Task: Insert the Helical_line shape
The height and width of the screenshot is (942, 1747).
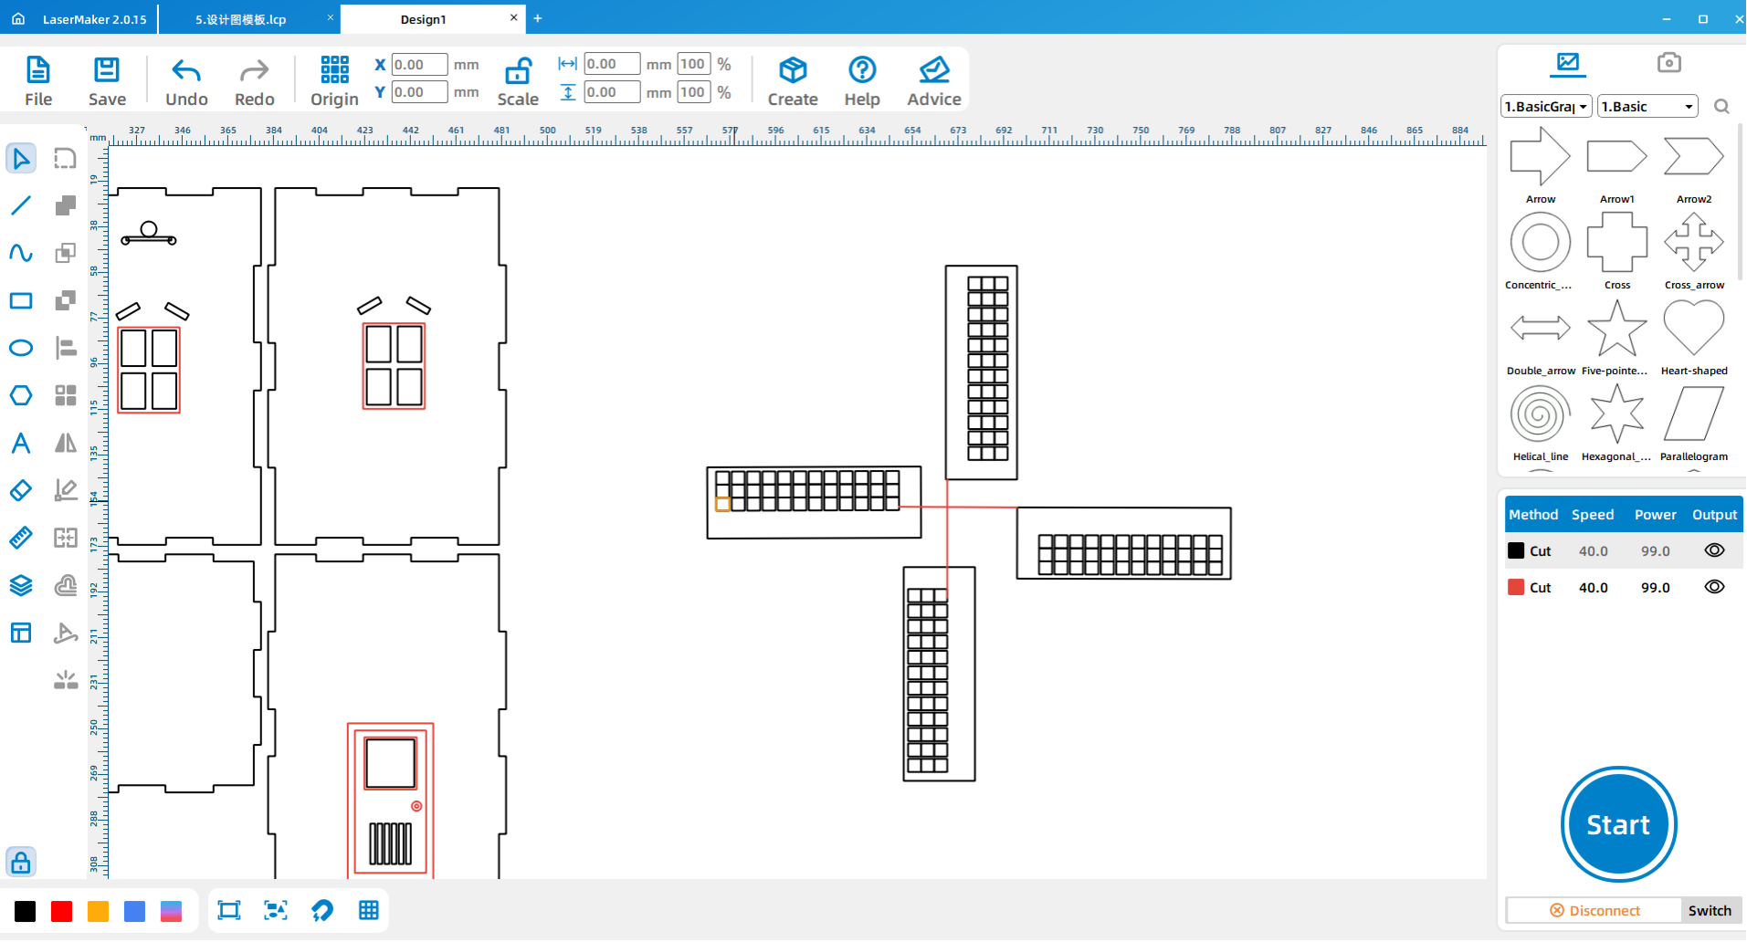Action: coord(1540,422)
